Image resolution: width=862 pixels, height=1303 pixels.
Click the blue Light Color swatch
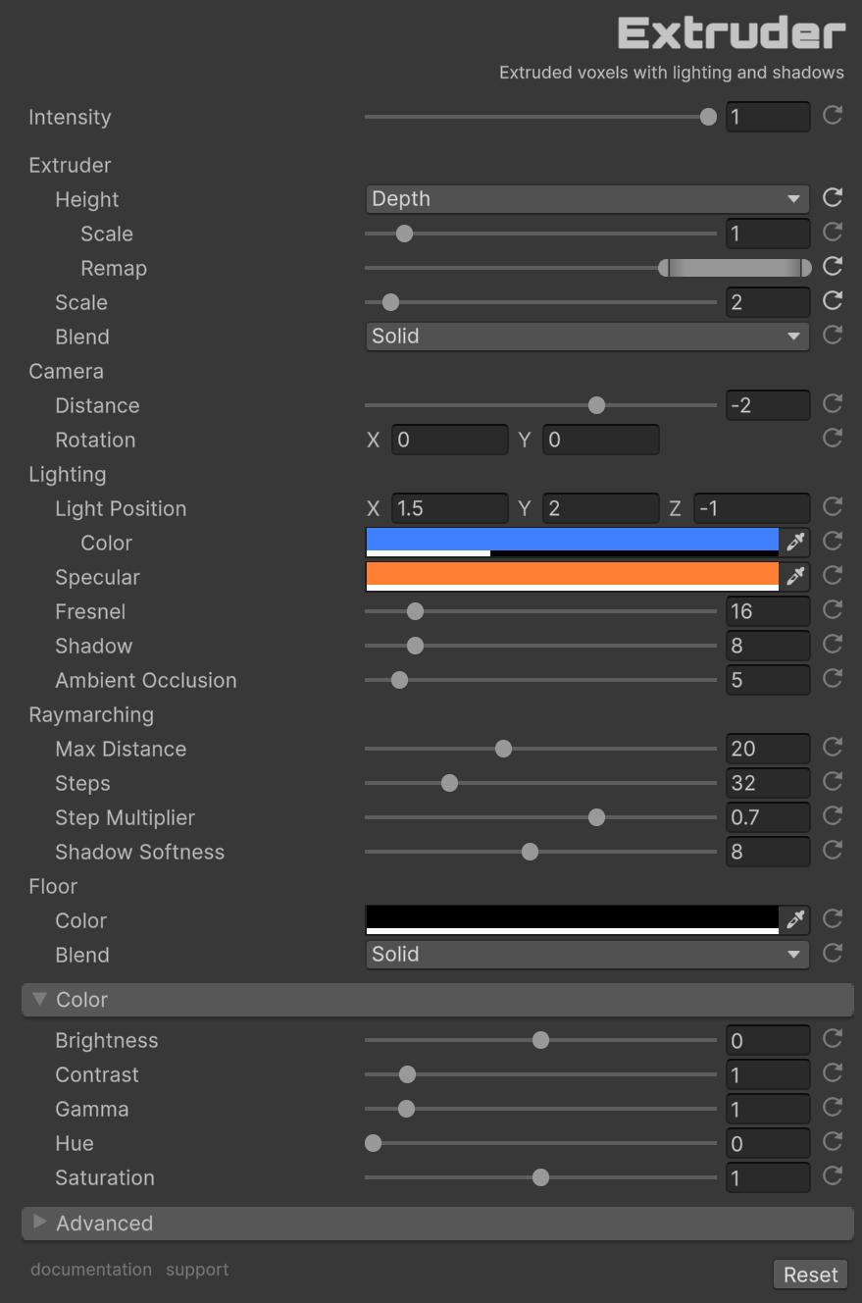(572, 539)
